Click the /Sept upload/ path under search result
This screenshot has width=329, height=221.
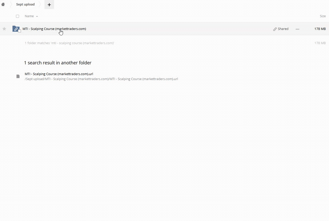[x=101, y=79]
